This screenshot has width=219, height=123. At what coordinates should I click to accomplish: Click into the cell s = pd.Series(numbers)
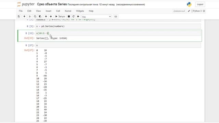pyautogui.click(x=118, y=26)
